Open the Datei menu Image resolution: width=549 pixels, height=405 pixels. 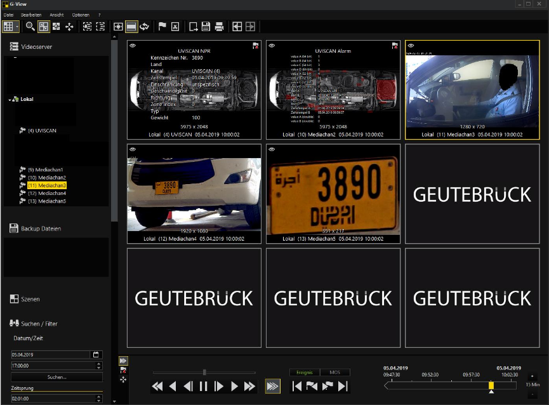pos(8,15)
